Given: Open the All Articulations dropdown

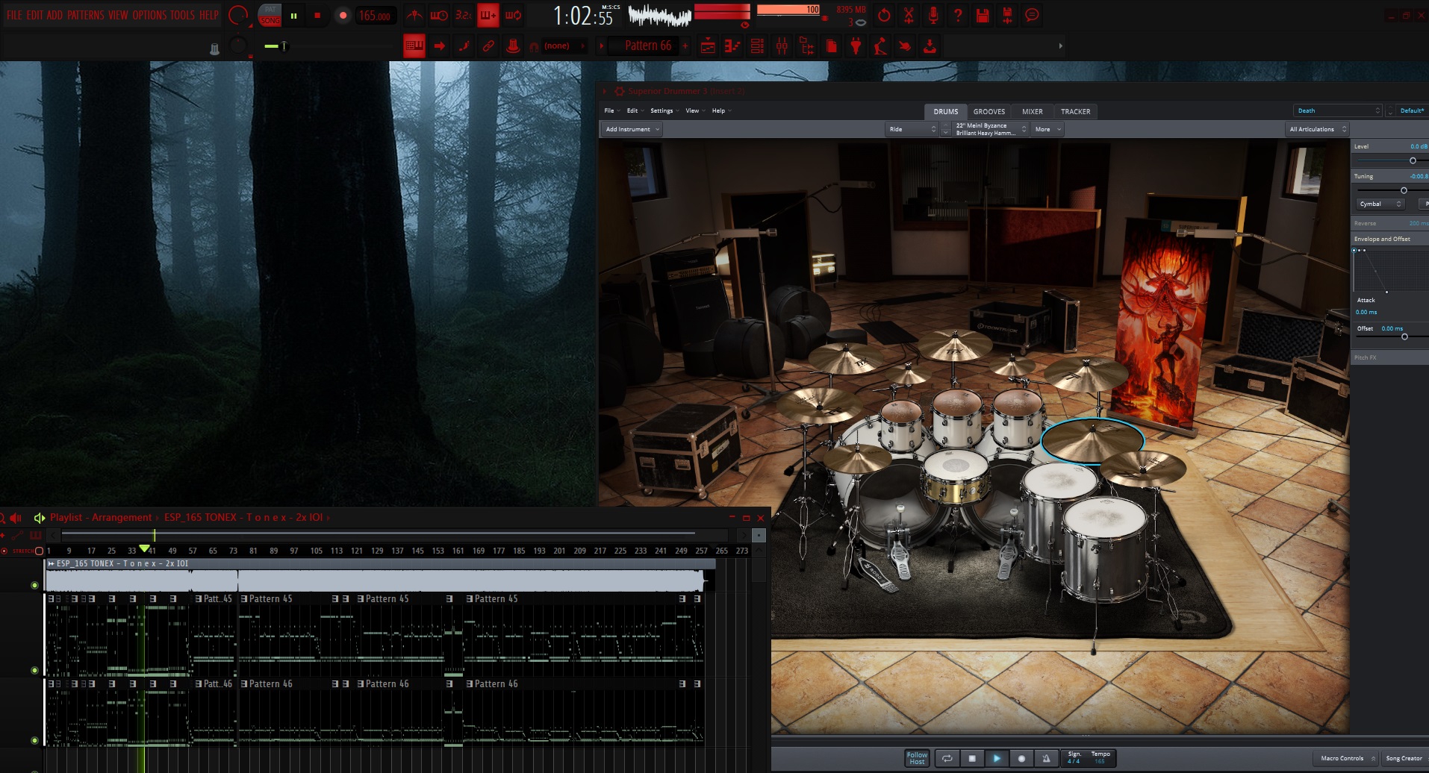Looking at the screenshot, I should pyautogui.click(x=1318, y=129).
